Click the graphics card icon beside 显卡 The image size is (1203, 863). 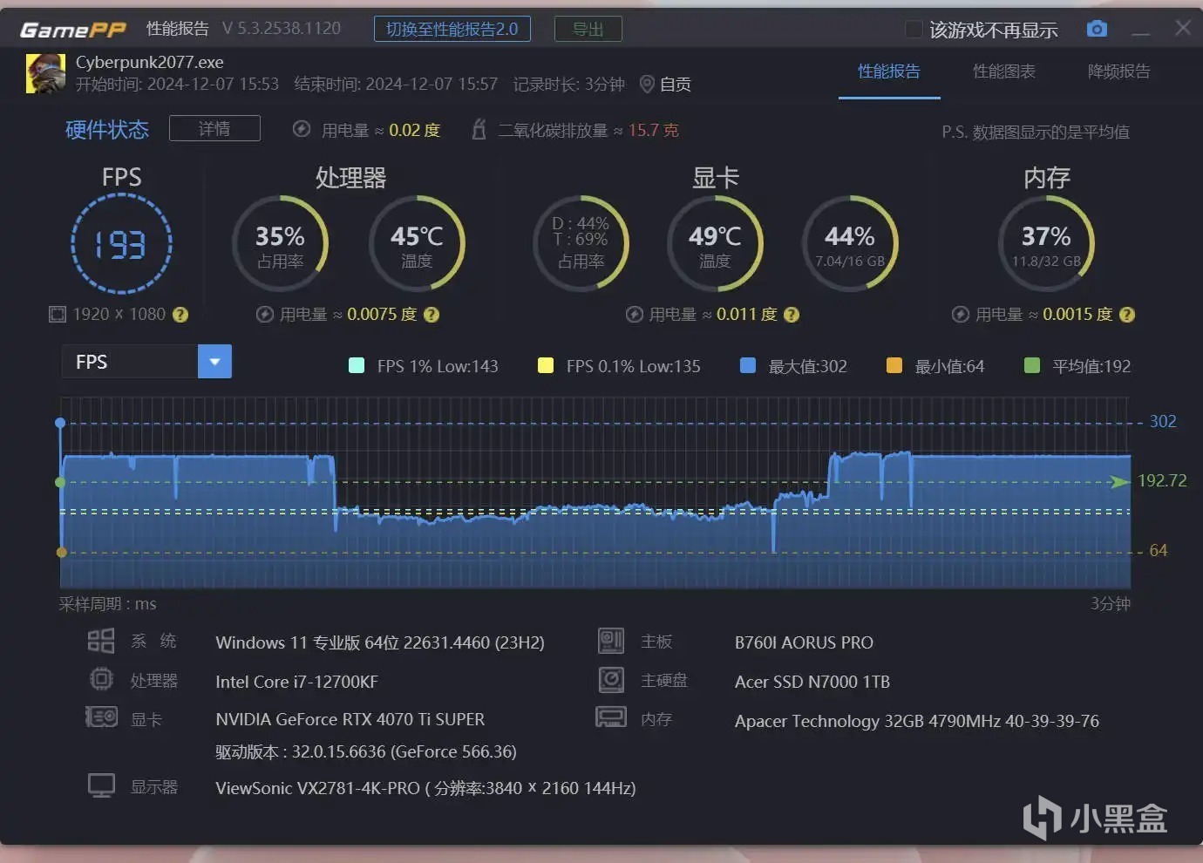[x=101, y=717]
